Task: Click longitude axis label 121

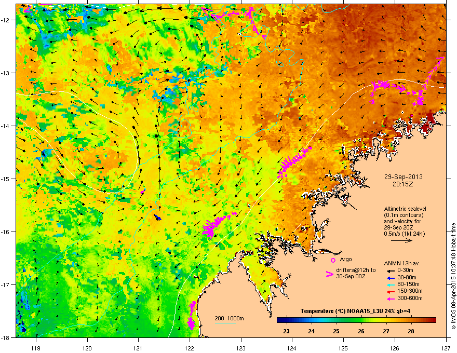Action: [x=138, y=348]
